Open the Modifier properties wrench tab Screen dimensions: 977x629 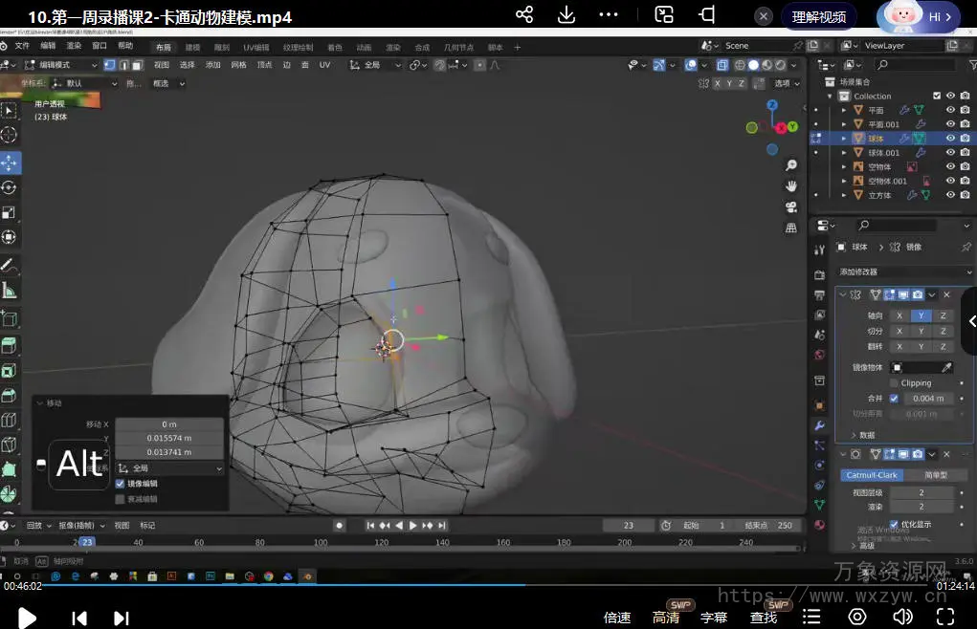[819, 425]
